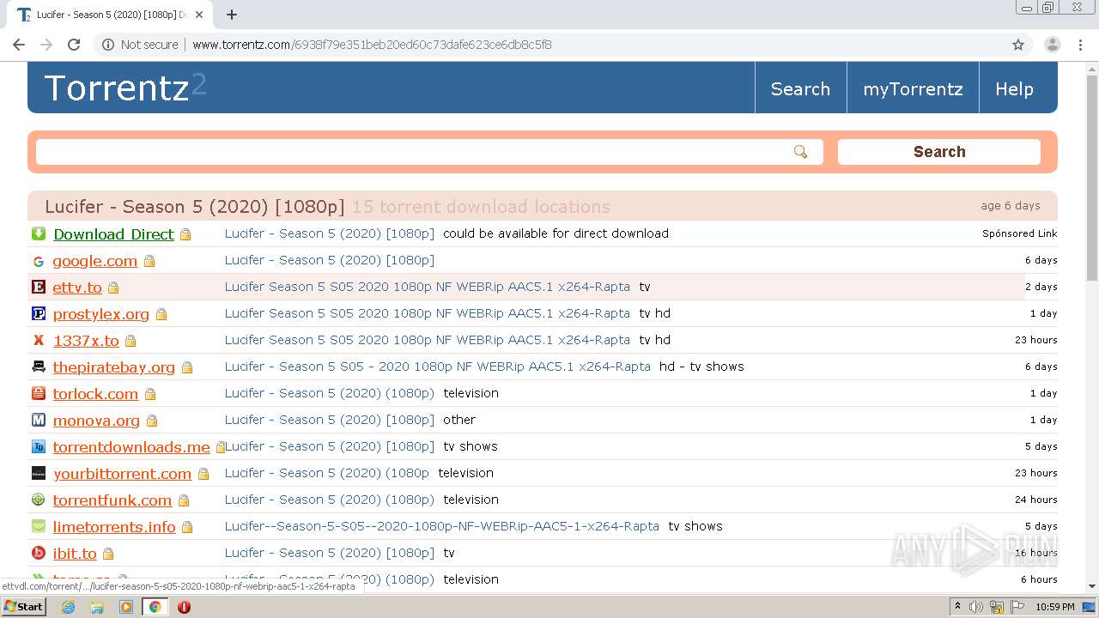Open the 1337x.to link

[86, 341]
